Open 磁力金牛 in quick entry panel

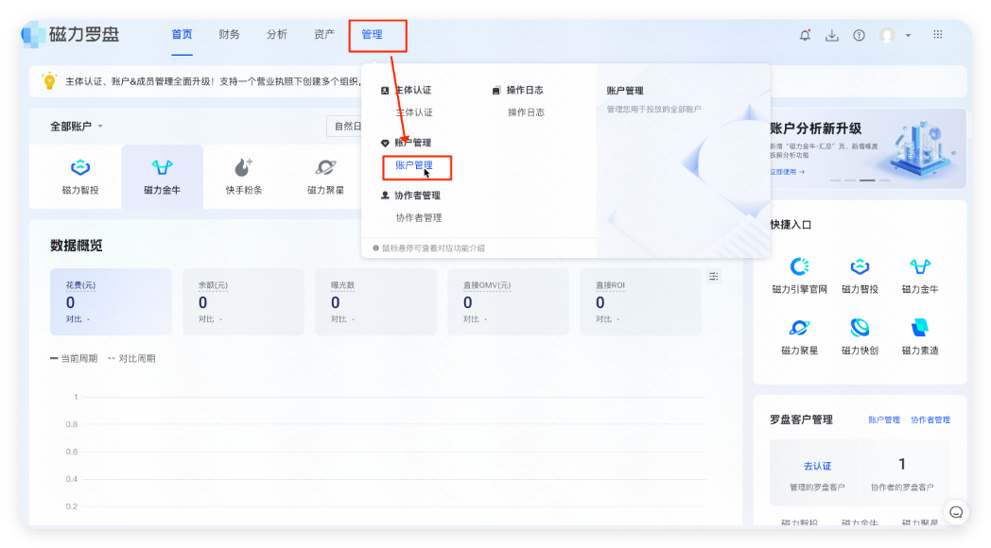(x=920, y=277)
